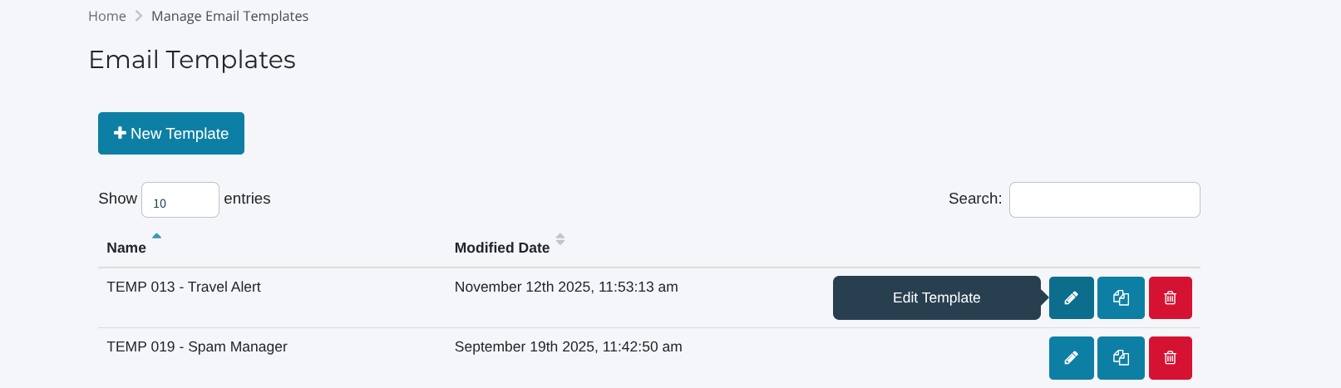
Task: Duplicate the TEMP 013 - Travel Alert template
Action: pyautogui.click(x=1121, y=297)
